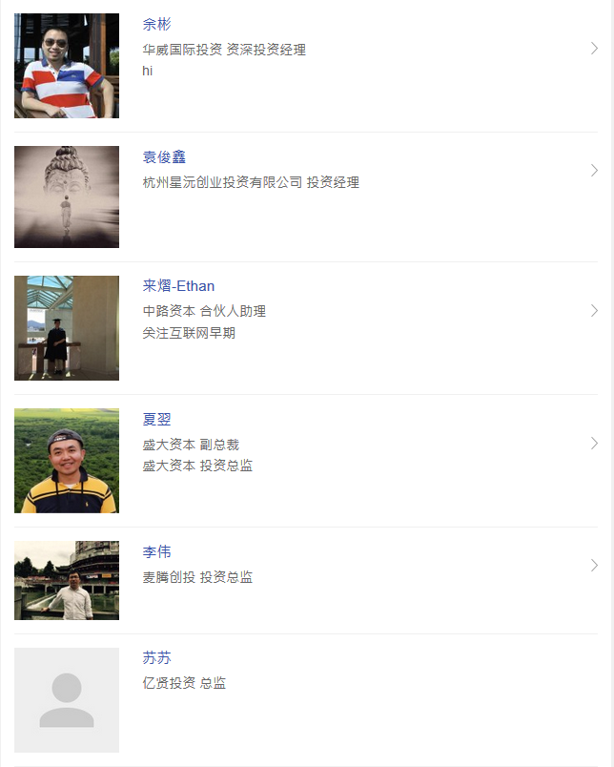Click the chevron arrow beside 袁俊鑫

(x=594, y=171)
